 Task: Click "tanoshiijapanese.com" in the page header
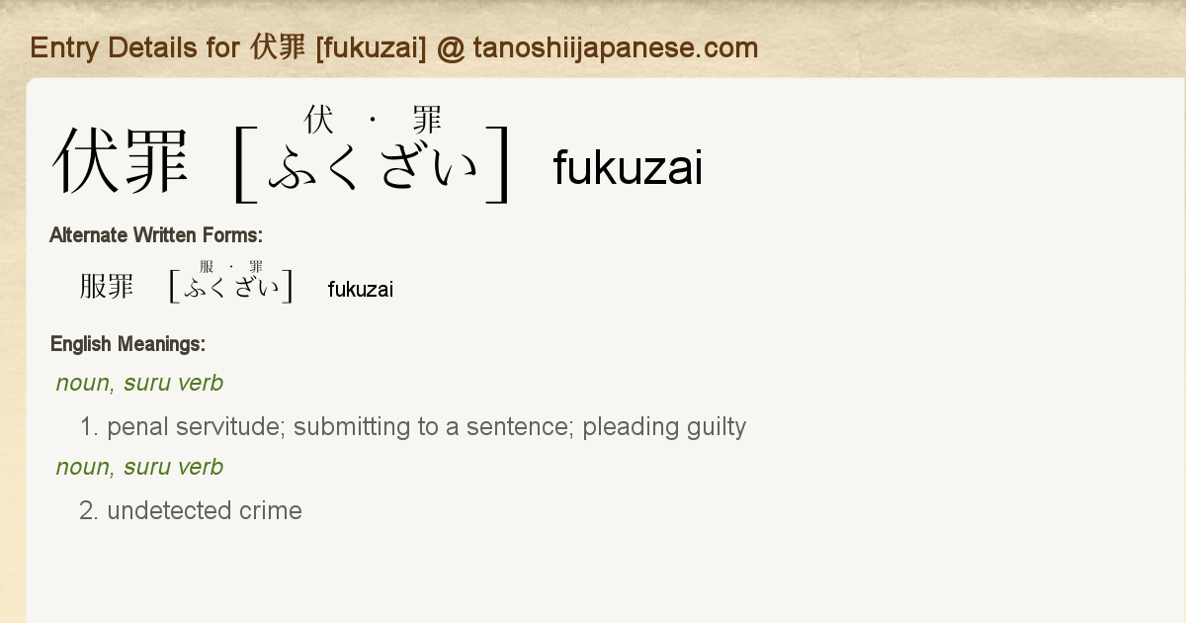tap(615, 47)
